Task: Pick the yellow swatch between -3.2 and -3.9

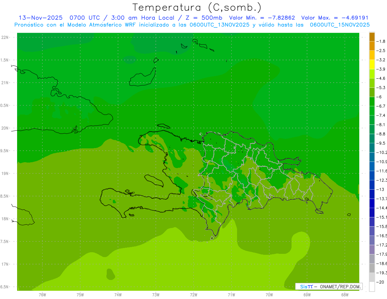Action: pos(372,65)
